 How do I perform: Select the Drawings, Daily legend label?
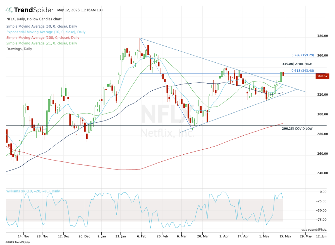pos(19,49)
